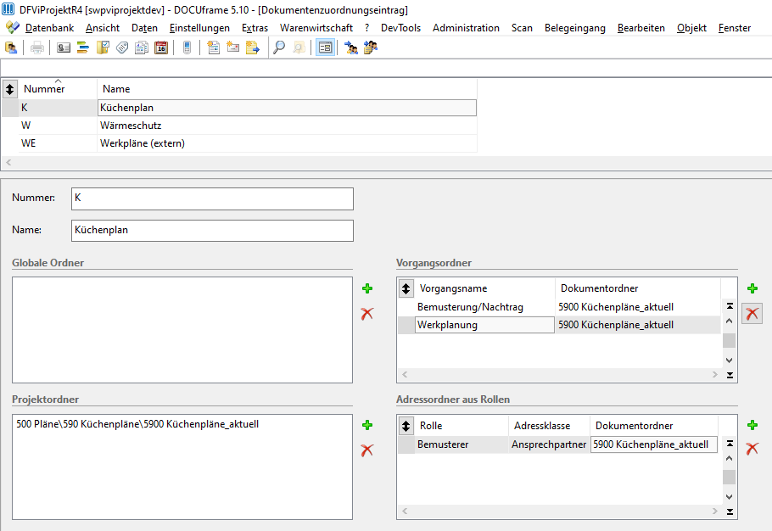This screenshot has width=772, height=531.
Task: Click into the Name input field
Action: (x=212, y=231)
